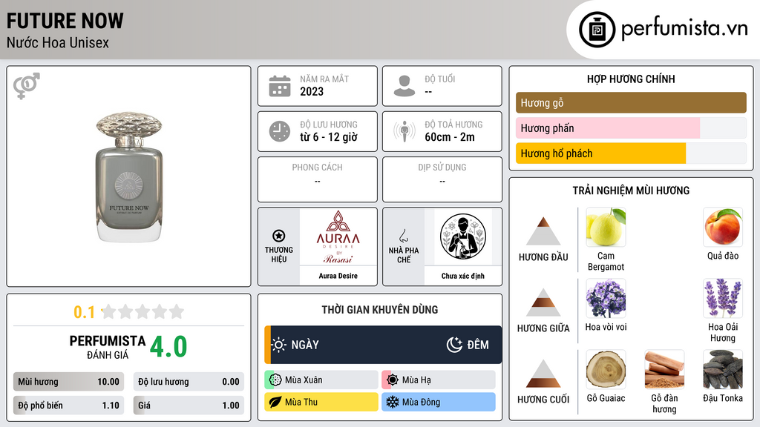The image size is (760, 427).
Task: Open the perfumer illustration image
Action: point(463,236)
